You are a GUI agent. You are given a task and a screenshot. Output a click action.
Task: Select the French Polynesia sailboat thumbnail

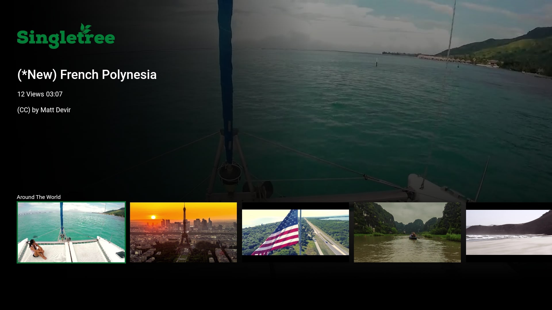coord(71,232)
